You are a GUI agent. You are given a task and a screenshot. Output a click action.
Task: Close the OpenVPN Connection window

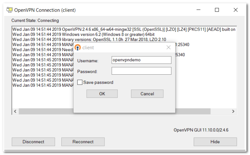coord(236,10)
